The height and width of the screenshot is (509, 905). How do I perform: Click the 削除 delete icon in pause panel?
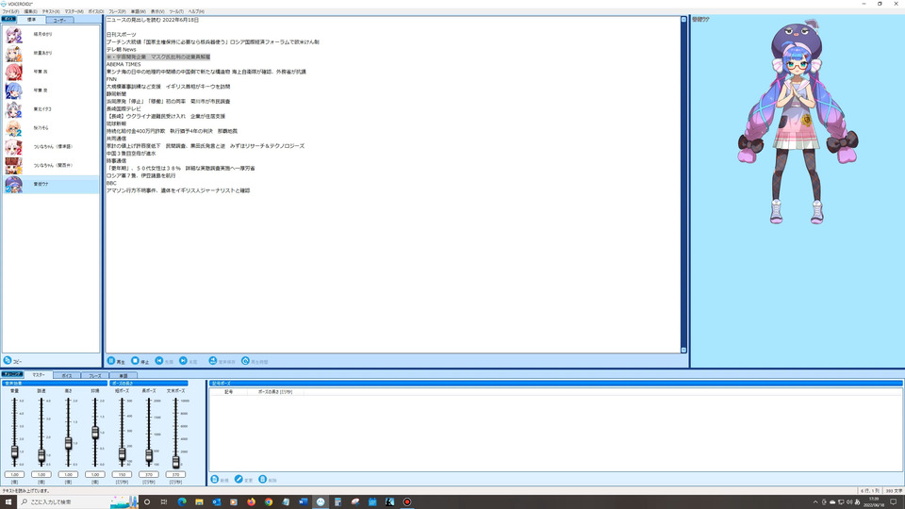point(263,479)
